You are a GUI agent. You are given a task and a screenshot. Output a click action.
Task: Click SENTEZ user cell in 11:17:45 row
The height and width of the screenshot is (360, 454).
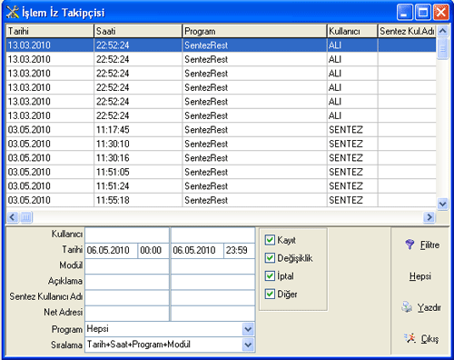tap(352, 130)
